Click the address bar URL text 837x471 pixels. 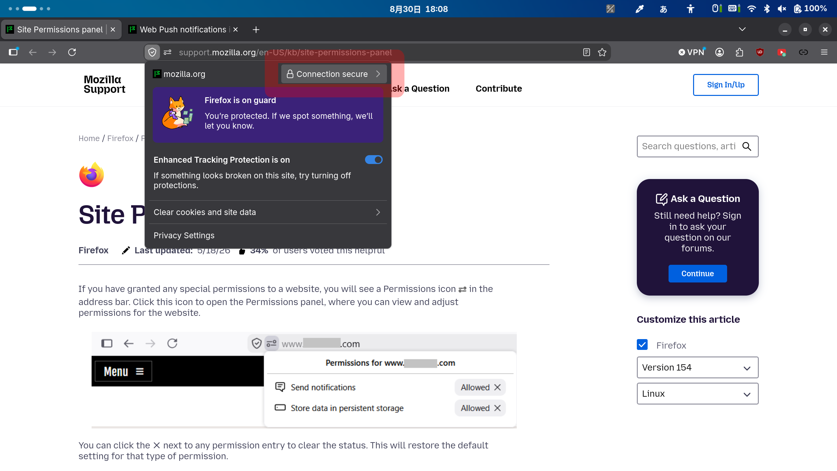click(285, 52)
